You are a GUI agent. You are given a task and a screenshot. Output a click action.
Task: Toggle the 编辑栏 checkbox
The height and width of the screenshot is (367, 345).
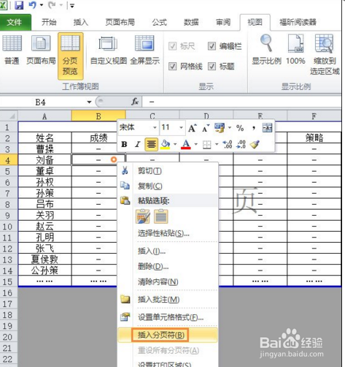tap(212, 46)
